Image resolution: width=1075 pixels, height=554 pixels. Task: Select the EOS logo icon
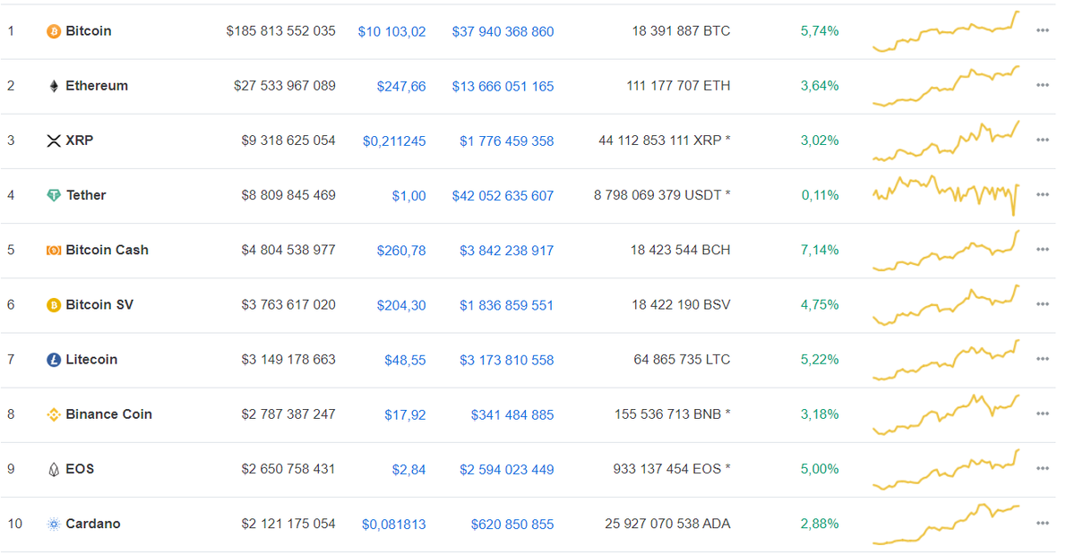pyautogui.click(x=54, y=468)
